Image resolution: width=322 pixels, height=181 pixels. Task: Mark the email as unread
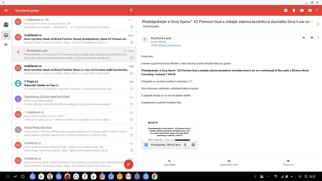click(302, 10)
